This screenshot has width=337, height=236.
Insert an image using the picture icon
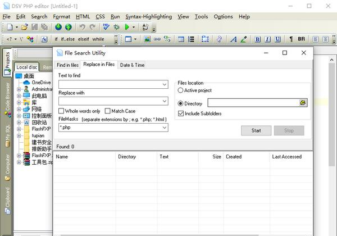point(147,39)
